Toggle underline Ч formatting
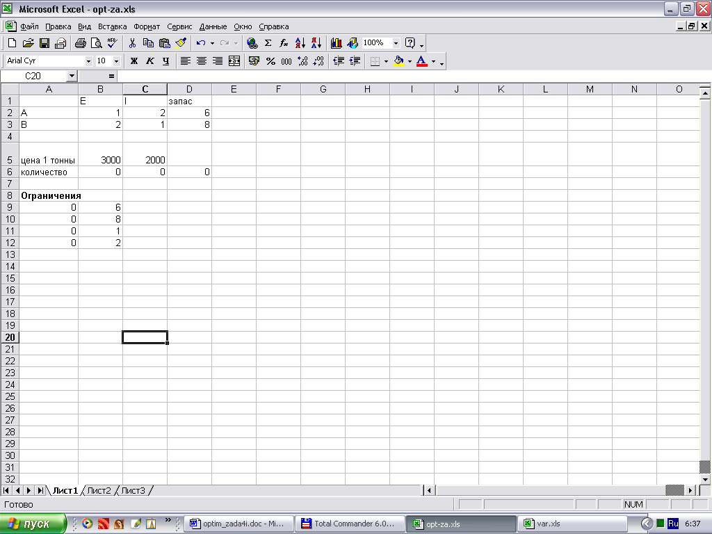 click(x=165, y=61)
